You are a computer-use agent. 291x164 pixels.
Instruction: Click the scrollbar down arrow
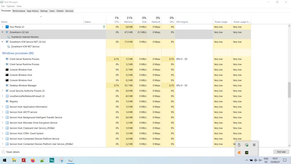click(289, 146)
